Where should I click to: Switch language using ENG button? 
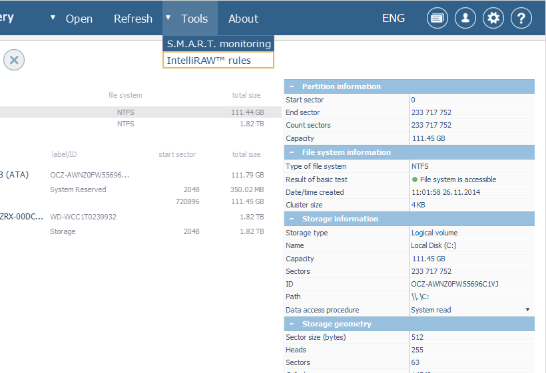pyautogui.click(x=393, y=18)
